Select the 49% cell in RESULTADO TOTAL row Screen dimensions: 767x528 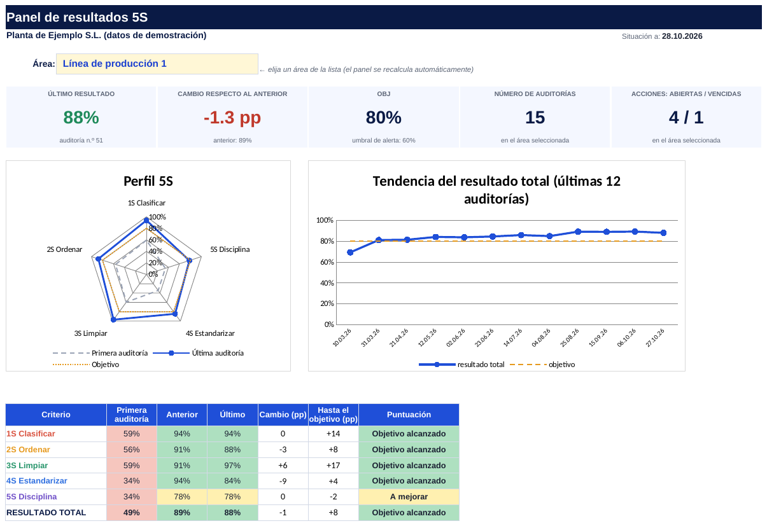coord(132,513)
